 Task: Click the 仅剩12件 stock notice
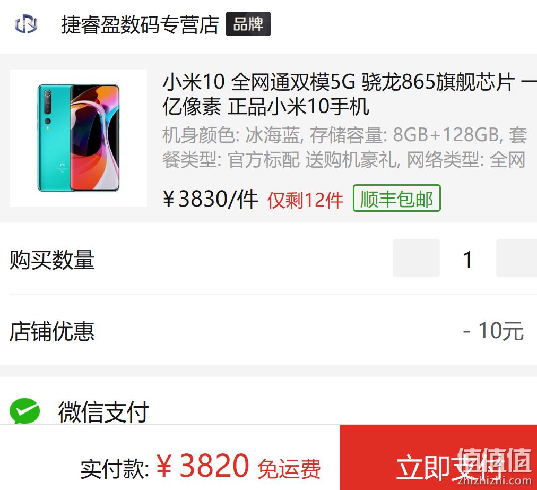point(305,200)
